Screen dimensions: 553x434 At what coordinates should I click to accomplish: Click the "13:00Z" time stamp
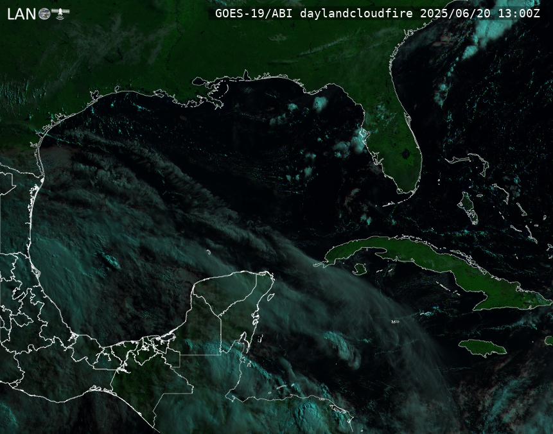click(519, 13)
